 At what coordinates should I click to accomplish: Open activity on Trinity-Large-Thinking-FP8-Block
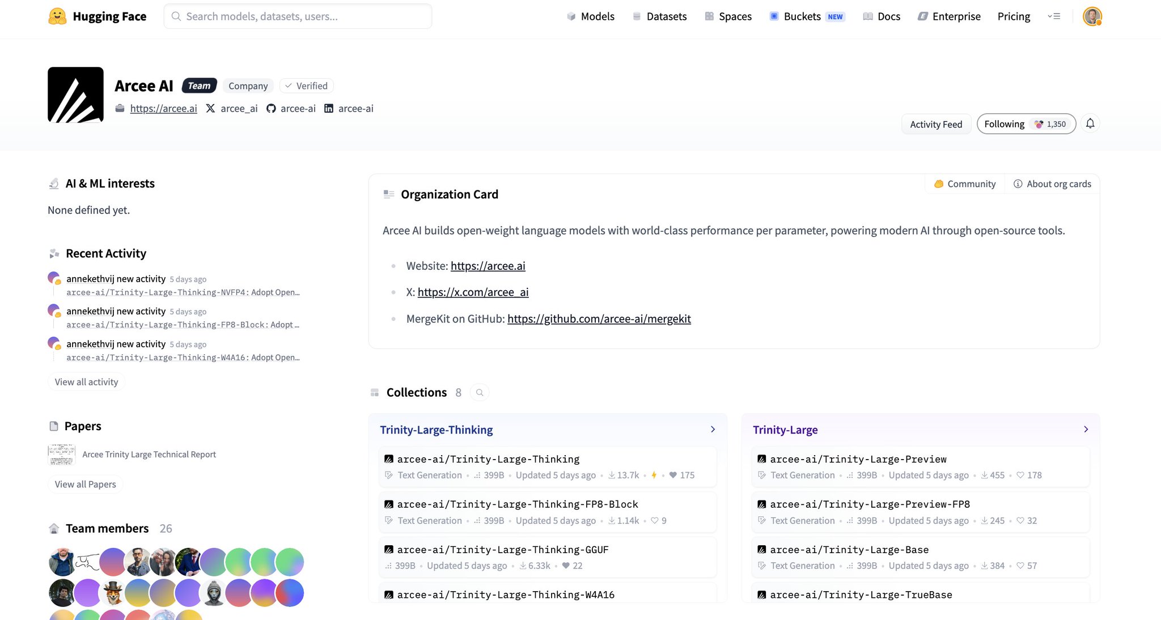(183, 325)
